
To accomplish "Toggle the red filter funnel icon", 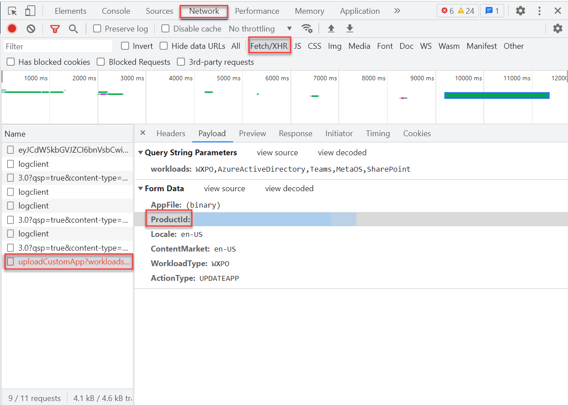I will [x=55, y=29].
